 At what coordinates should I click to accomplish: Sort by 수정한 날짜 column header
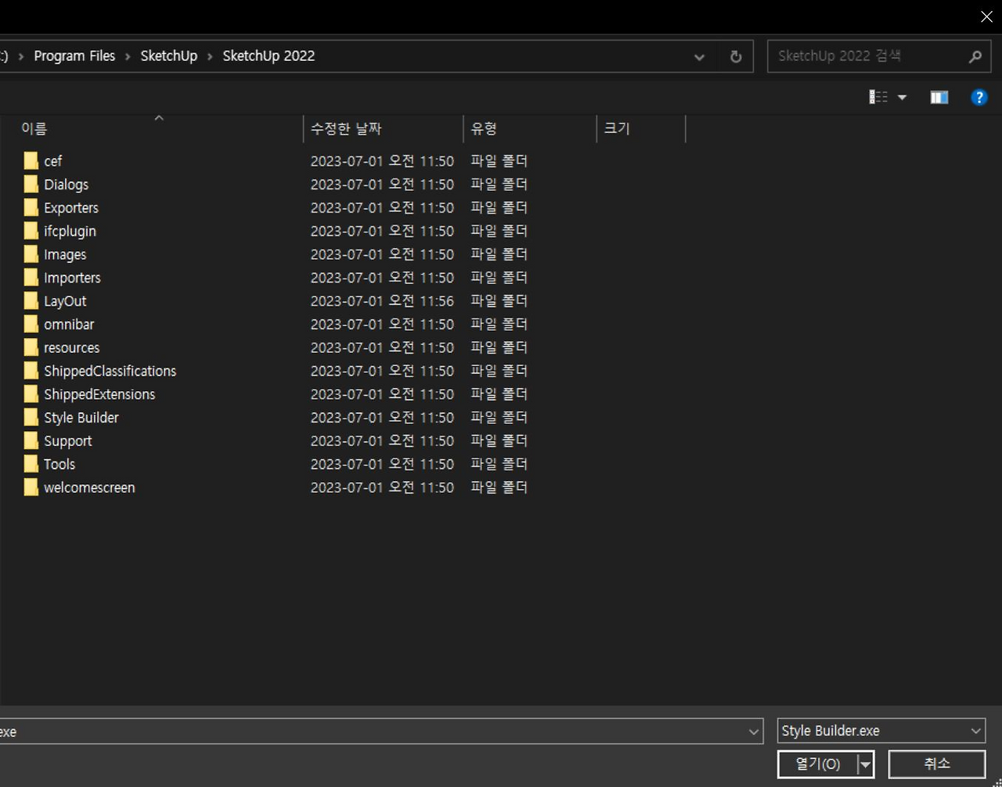[x=346, y=129]
